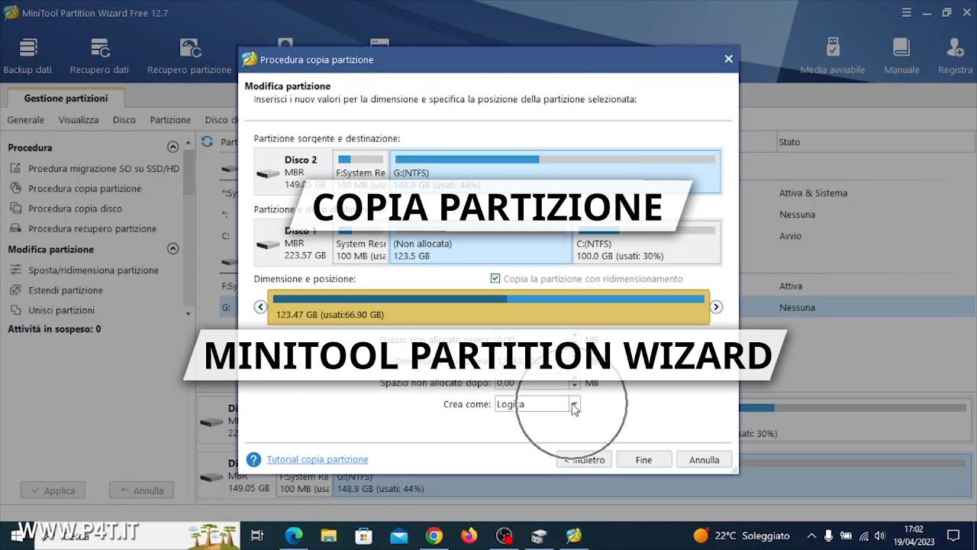The width and height of the screenshot is (977, 550).
Task: Open Google Chrome from the taskbar
Action: click(x=434, y=535)
